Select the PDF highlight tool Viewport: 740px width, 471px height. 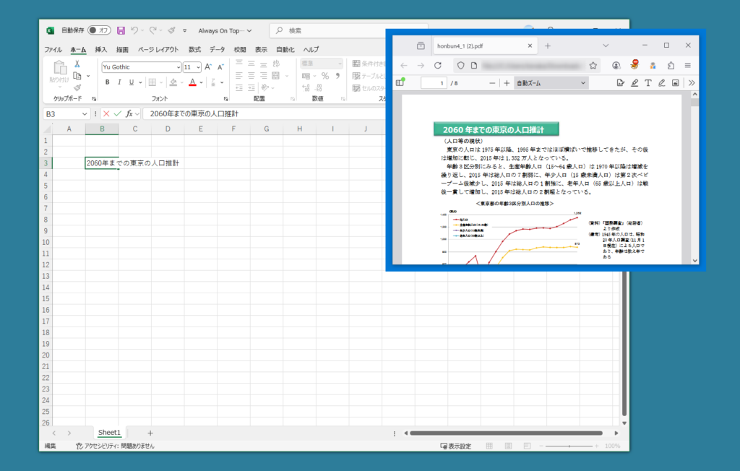[634, 83]
